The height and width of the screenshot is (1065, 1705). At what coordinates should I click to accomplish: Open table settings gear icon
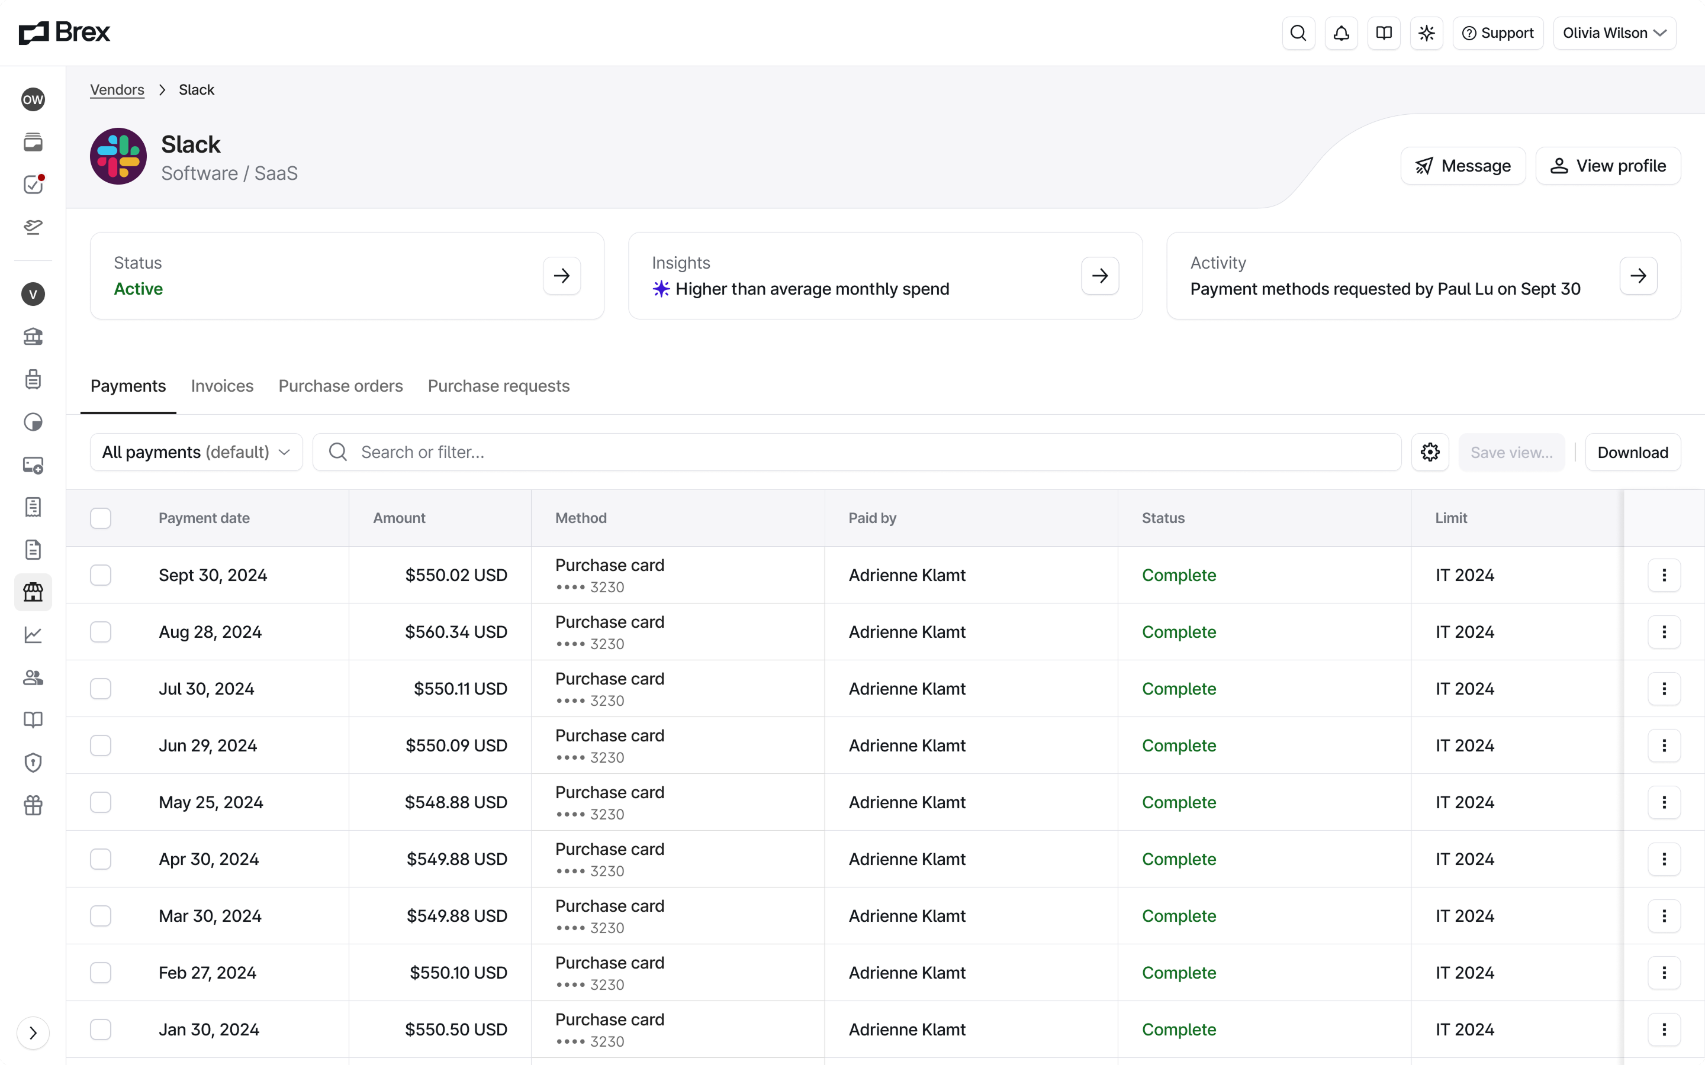tap(1430, 452)
